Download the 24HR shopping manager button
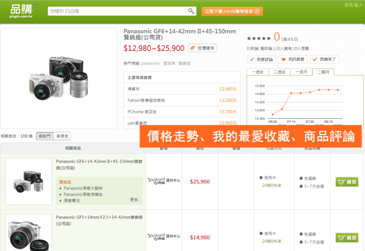Viewport: 365px width, 251px height. pos(232,11)
